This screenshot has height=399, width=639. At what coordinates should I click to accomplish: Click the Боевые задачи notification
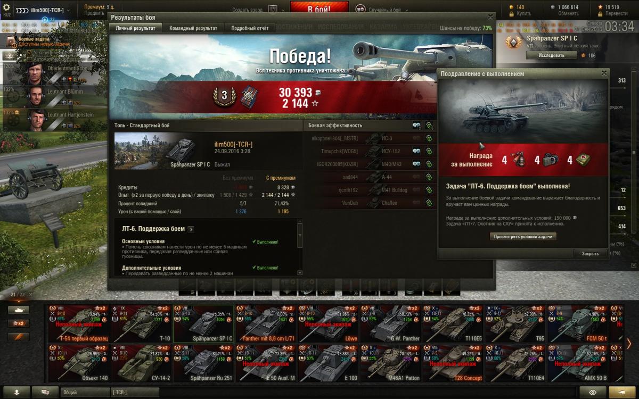[x=33, y=42]
